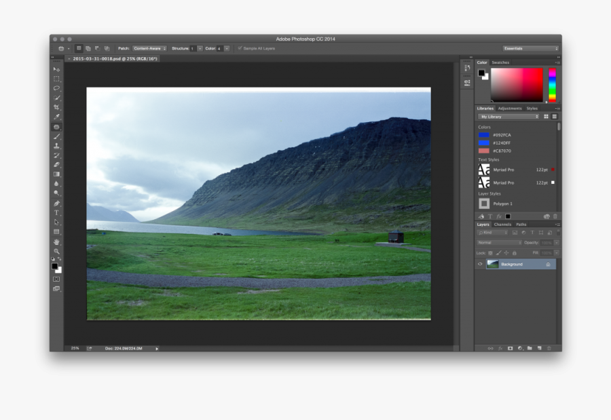Open the Swatches tab

[500, 62]
